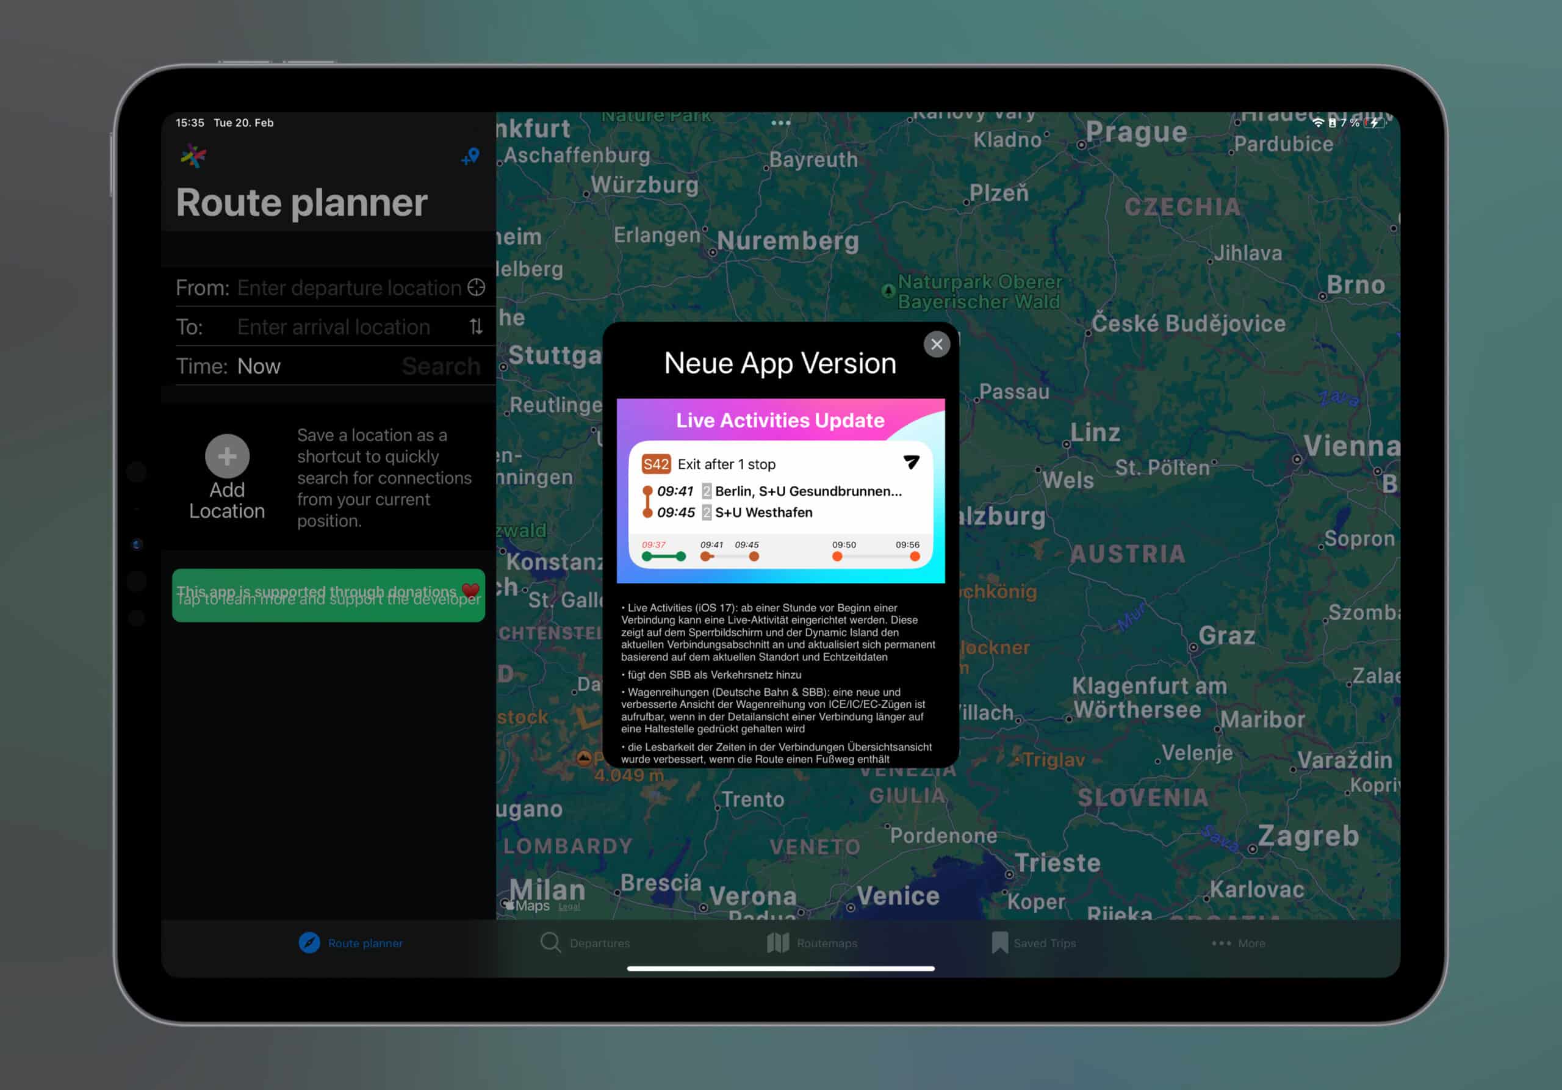
Task: Use current location crosshair icon
Action: (x=476, y=288)
